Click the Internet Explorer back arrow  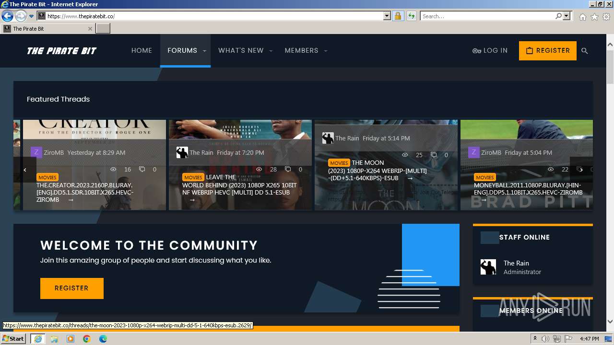click(x=7, y=16)
